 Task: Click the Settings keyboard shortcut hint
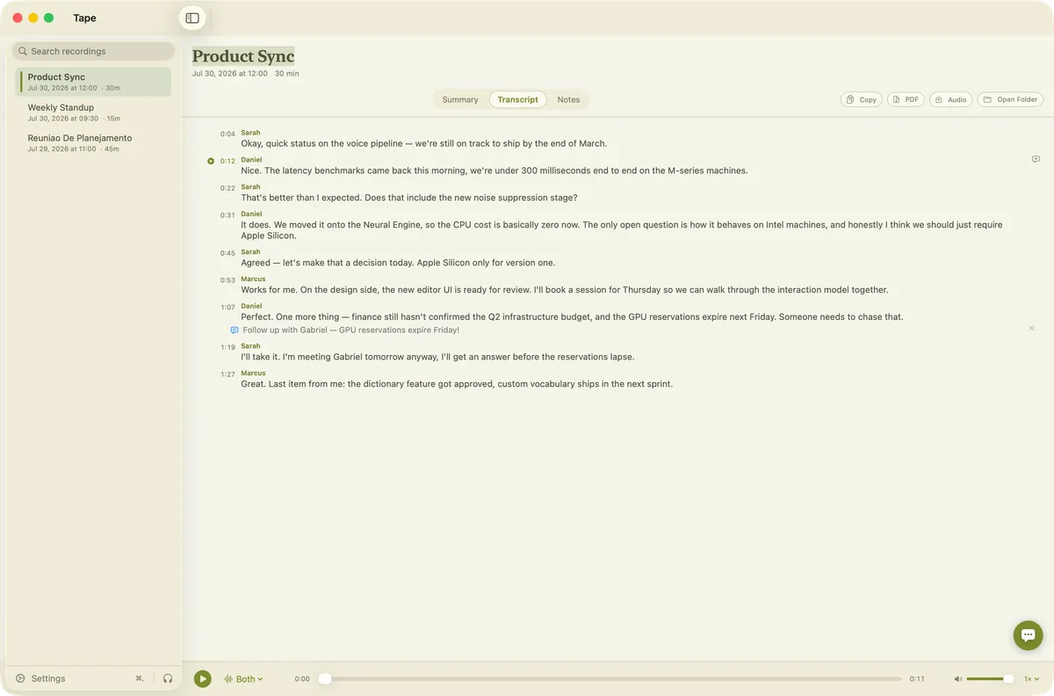[x=139, y=678]
